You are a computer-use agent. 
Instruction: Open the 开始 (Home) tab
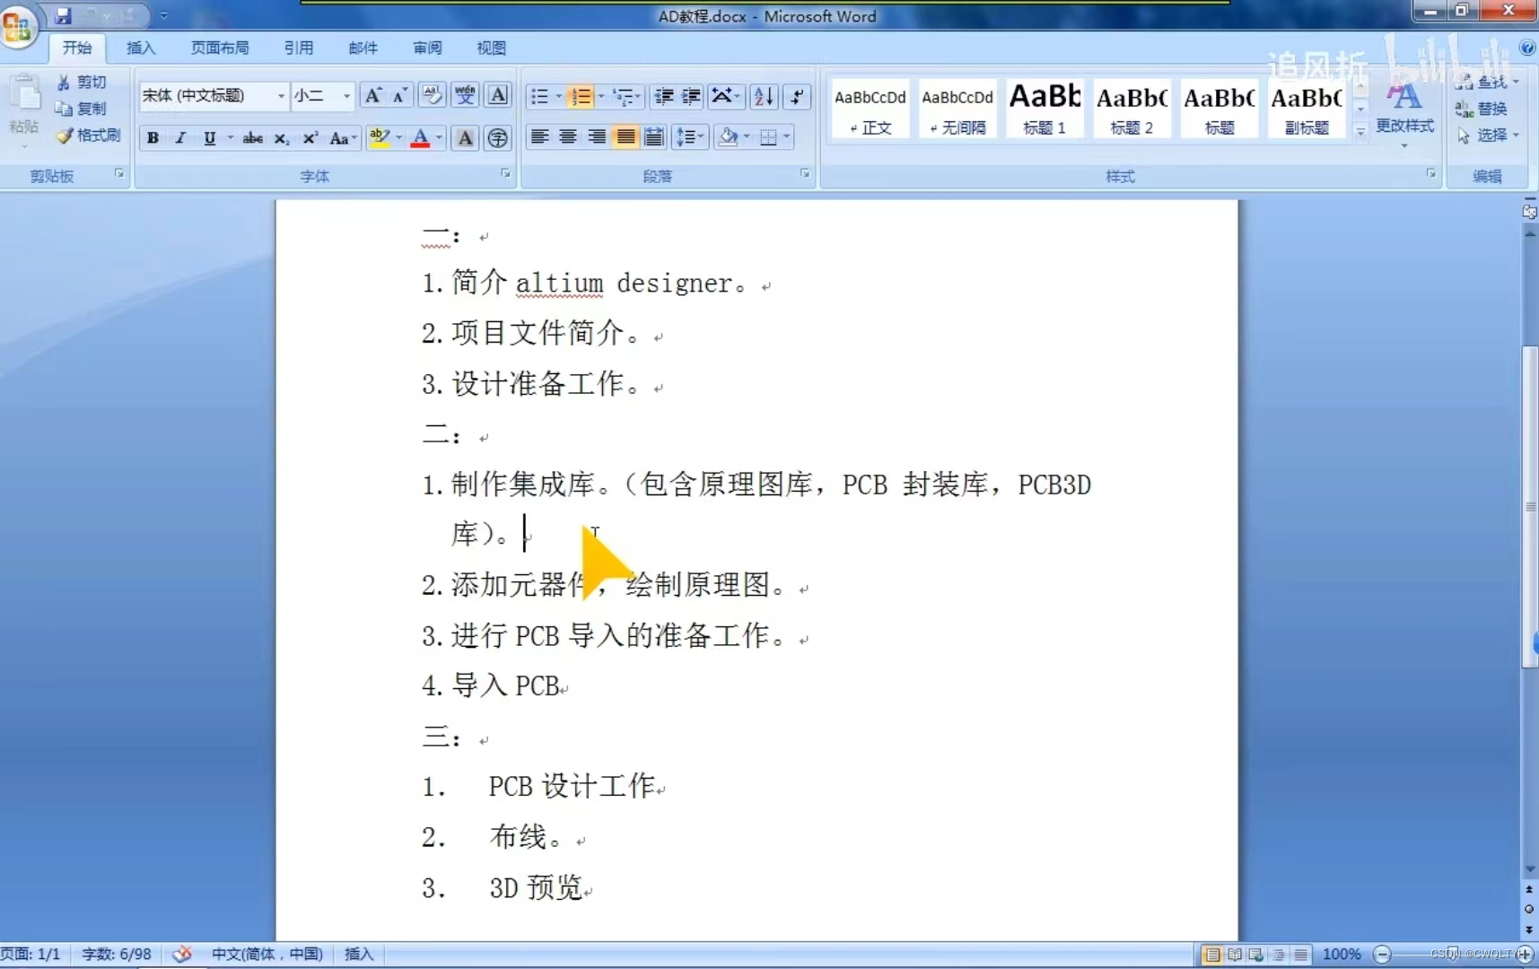tap(77, 48)
